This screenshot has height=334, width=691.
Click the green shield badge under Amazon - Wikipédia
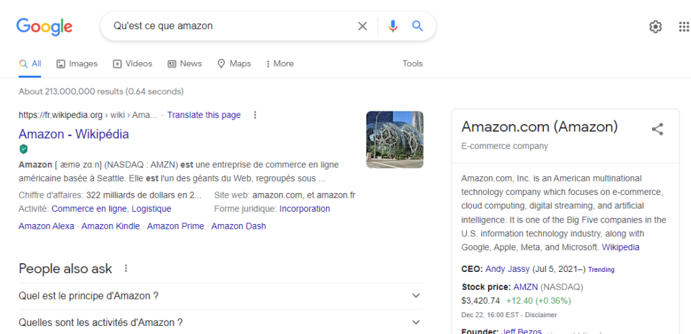coord(24,149)
